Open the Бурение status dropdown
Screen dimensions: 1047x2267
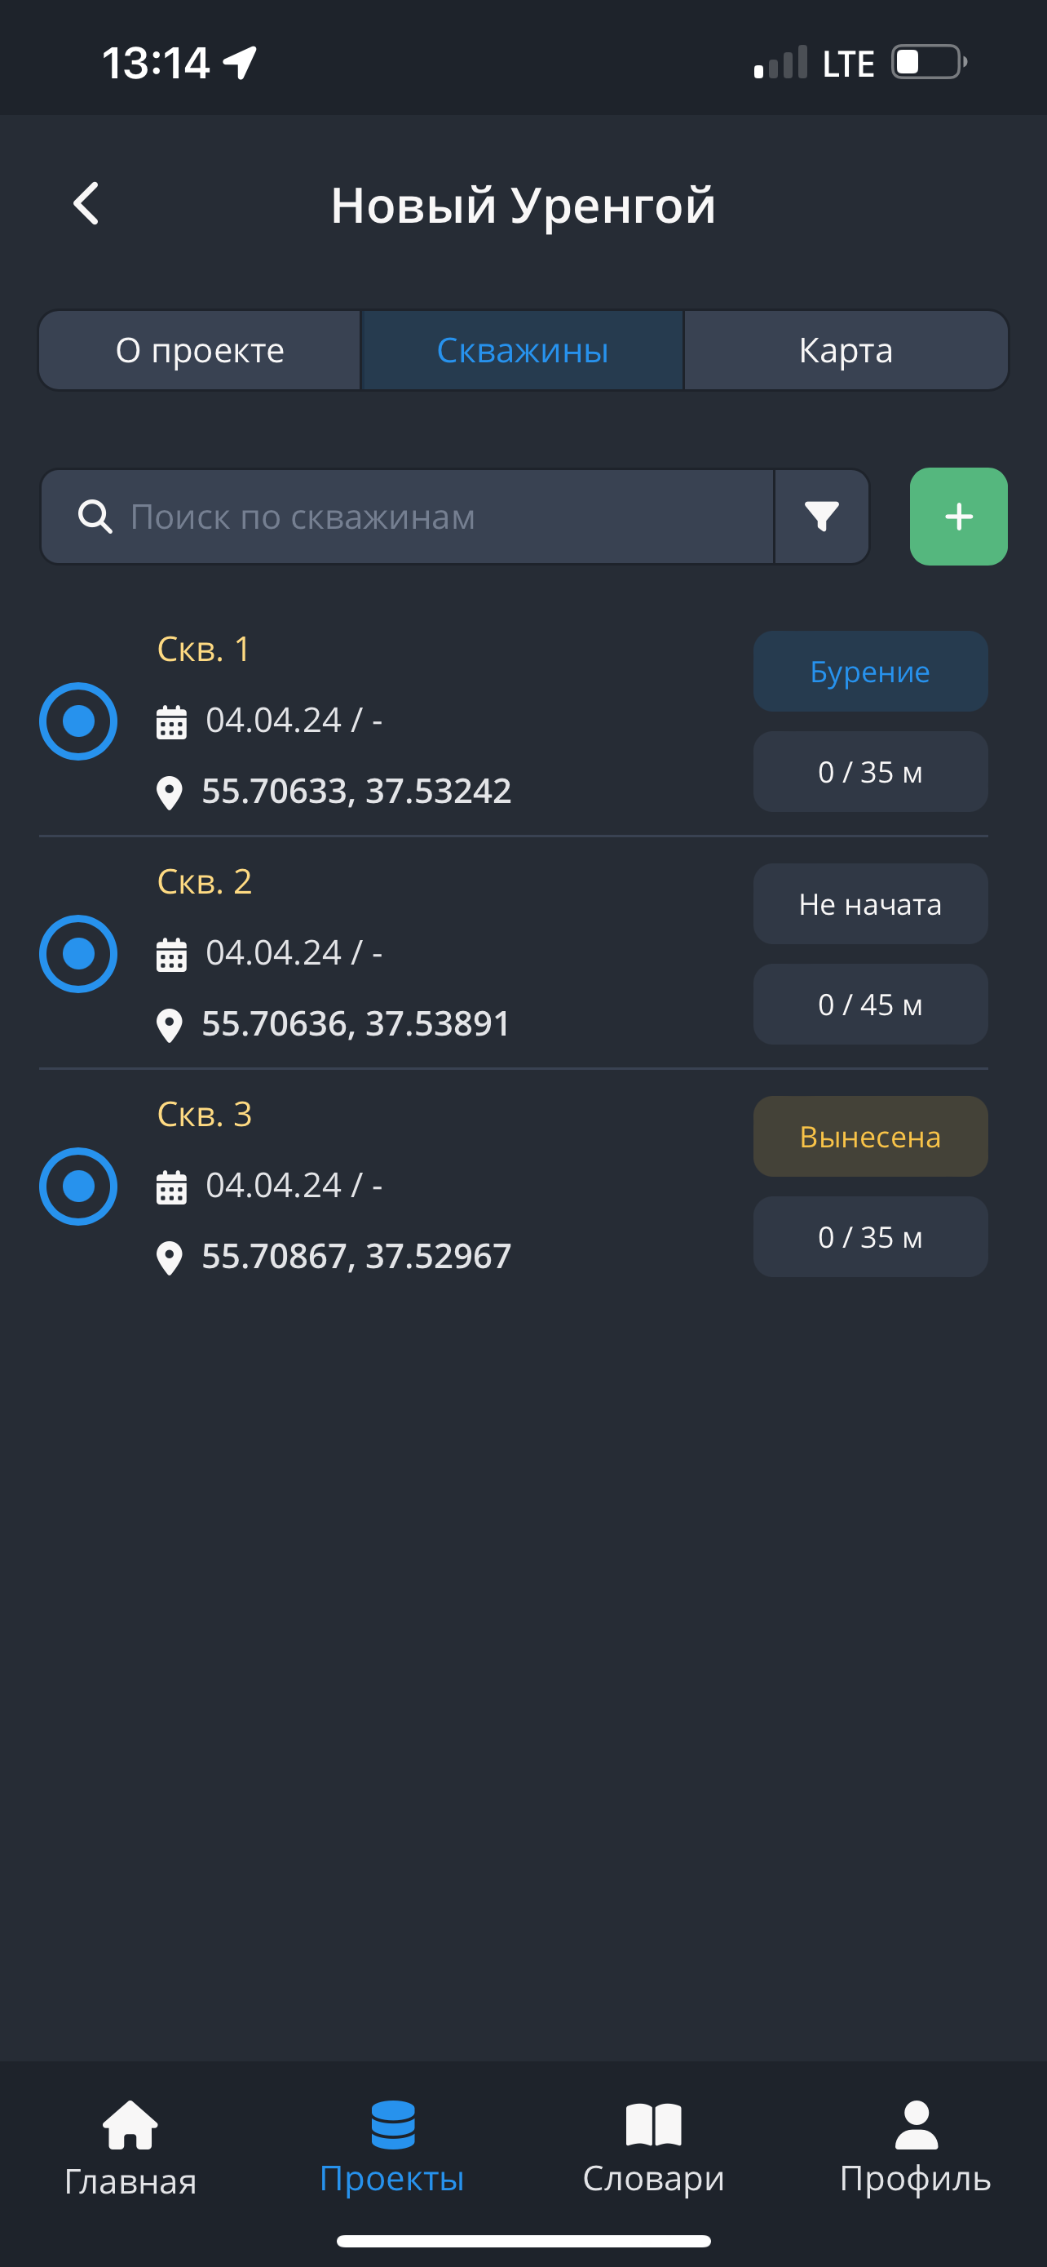coord(870,672)
